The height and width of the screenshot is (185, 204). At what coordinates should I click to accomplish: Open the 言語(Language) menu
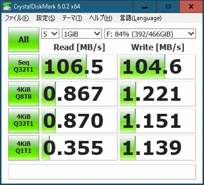pyautogui.click(x=141, y=18)
